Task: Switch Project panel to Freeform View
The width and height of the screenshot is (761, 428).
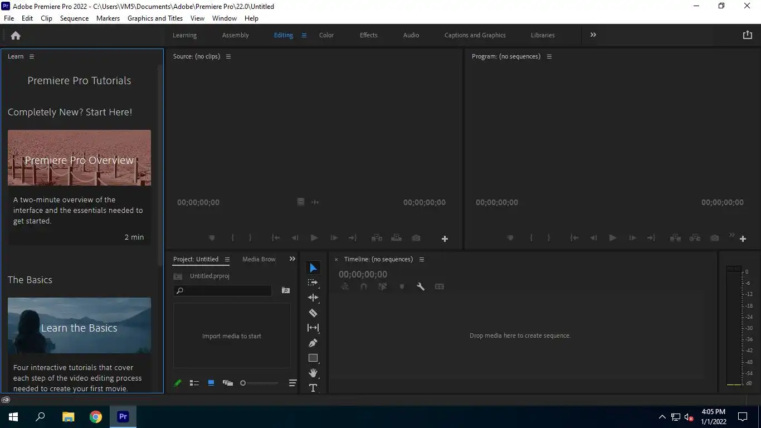Action: pyautogui.click(x=228, y=383)
